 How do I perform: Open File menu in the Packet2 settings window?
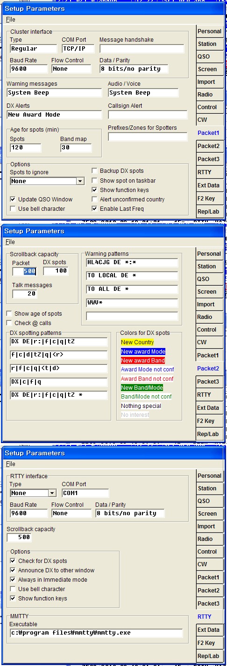10,242
